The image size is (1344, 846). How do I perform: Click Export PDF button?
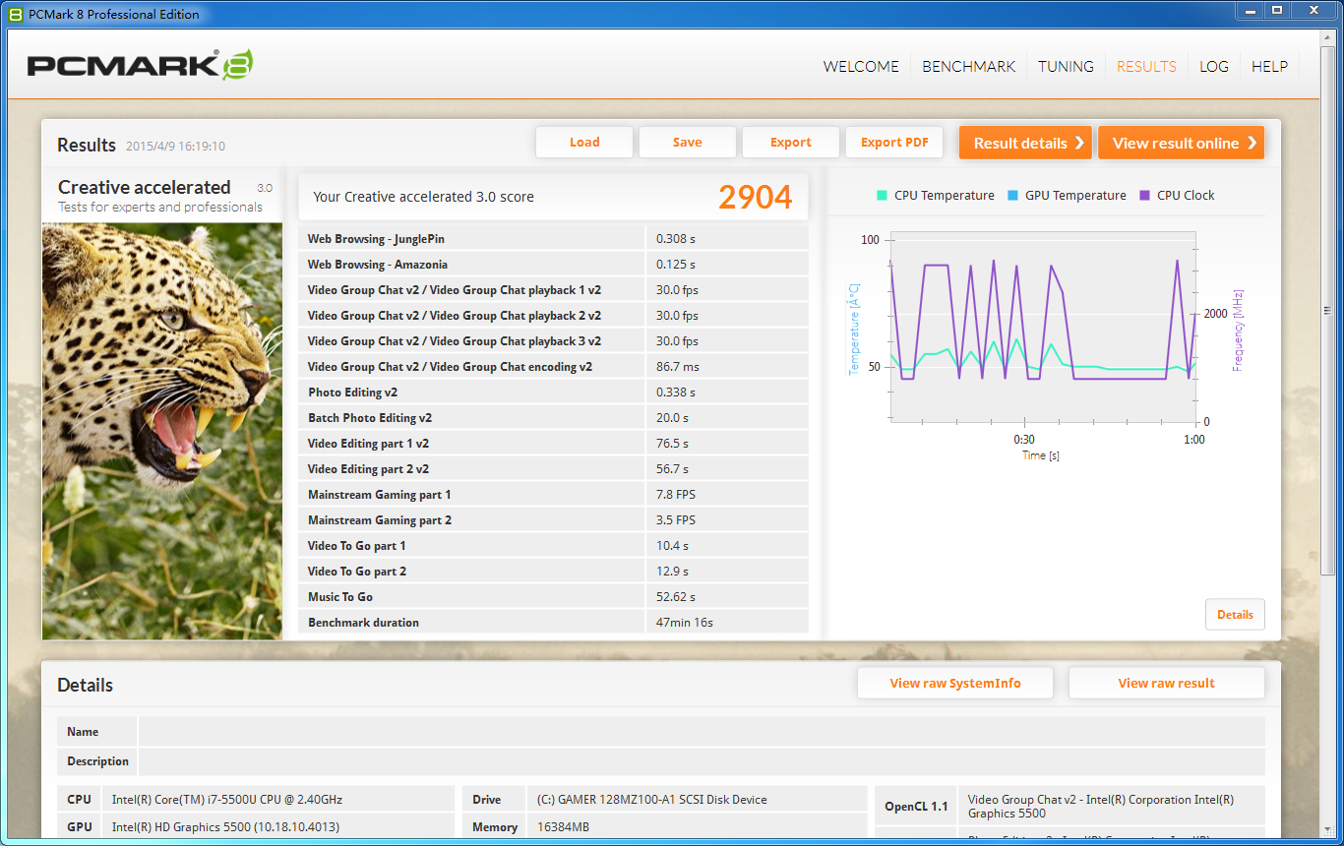tap(894, 143)
